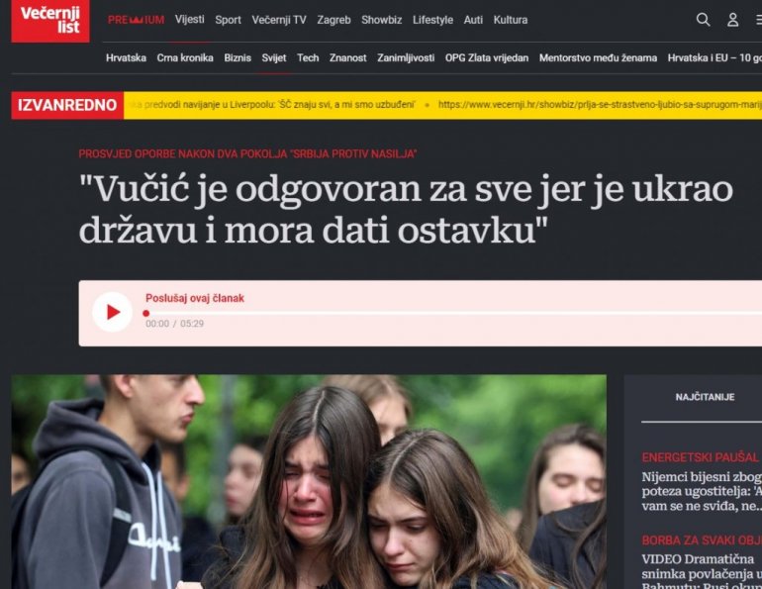Open the PREMIUM crown section

[x=137, y=20]
